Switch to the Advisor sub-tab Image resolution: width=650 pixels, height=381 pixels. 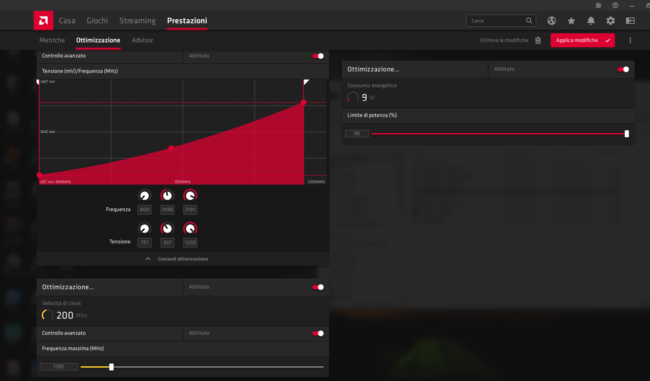[142, 40]
